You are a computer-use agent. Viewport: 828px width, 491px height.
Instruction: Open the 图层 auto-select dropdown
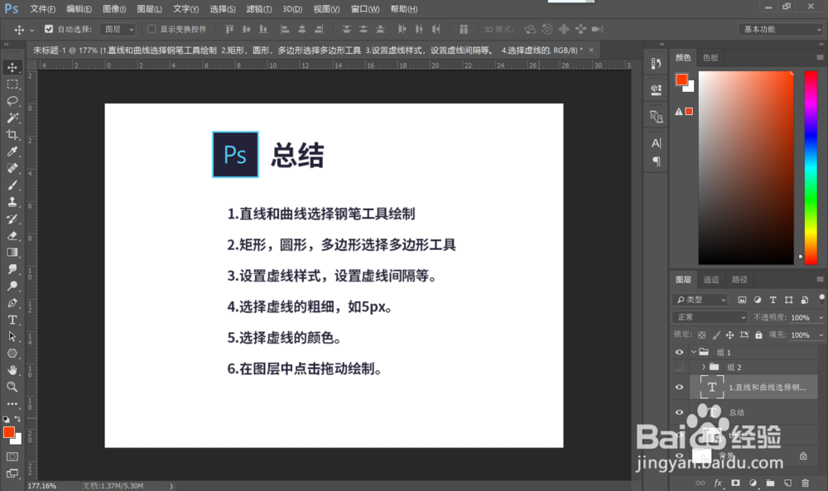coord(118,27)
